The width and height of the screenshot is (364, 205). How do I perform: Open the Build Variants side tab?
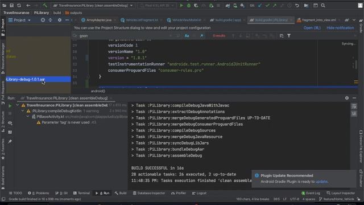coord(3,178)
